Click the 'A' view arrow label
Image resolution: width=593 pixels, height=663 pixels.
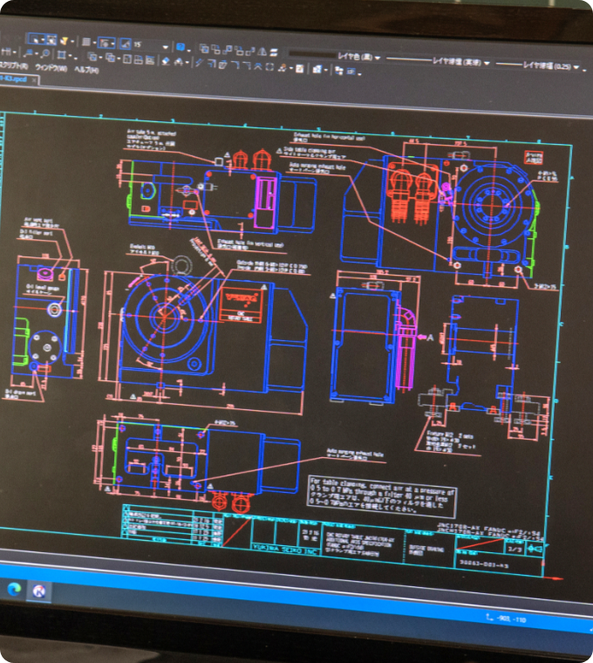pos(430,337)
